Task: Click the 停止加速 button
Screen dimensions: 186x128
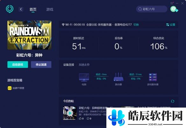Action: coord(41,64)
